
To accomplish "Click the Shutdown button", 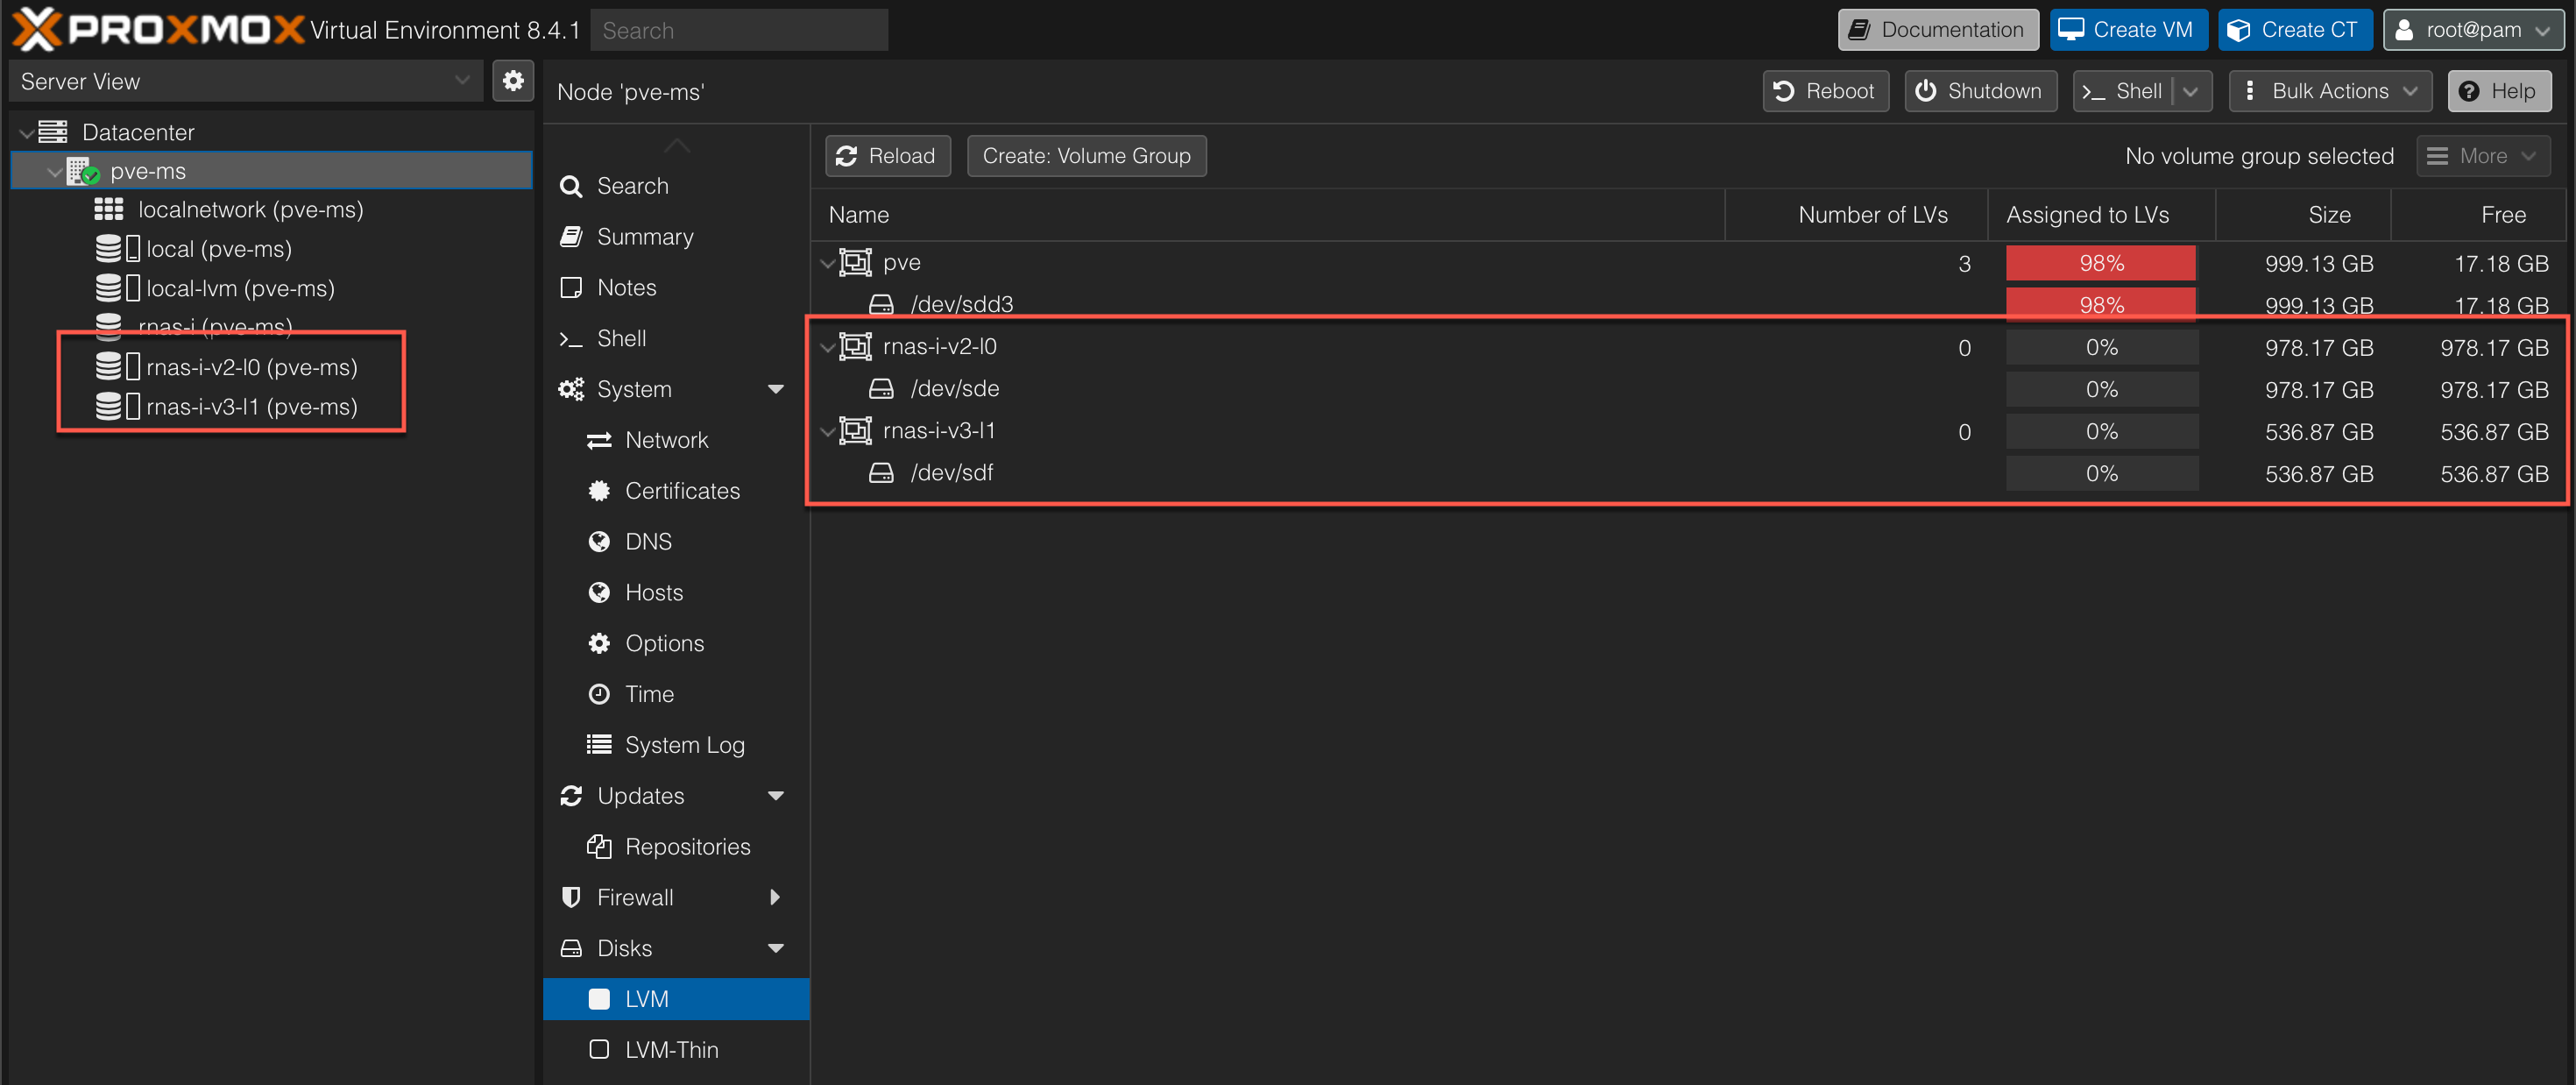I will 1980,91.
